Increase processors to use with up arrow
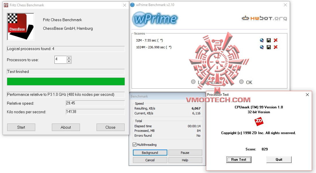 point(69,58)
